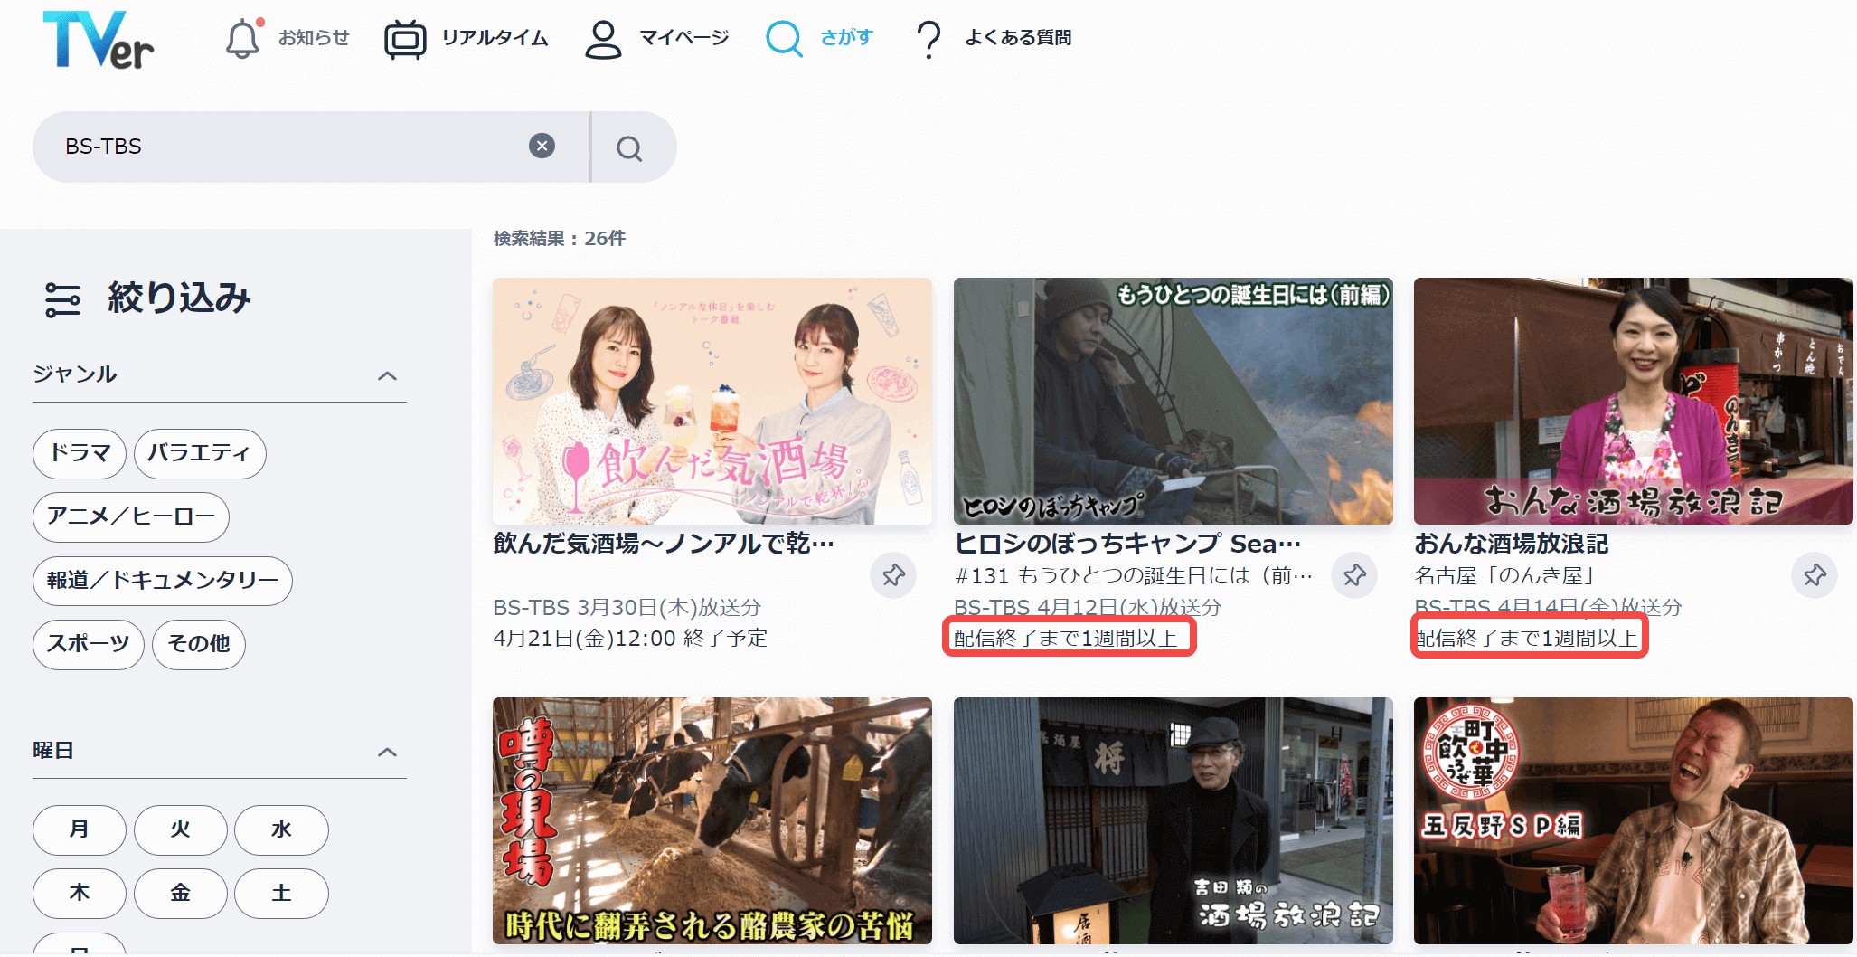Click title ヒロシのぼっちキャンプ Sea…

pos(1127,544)
